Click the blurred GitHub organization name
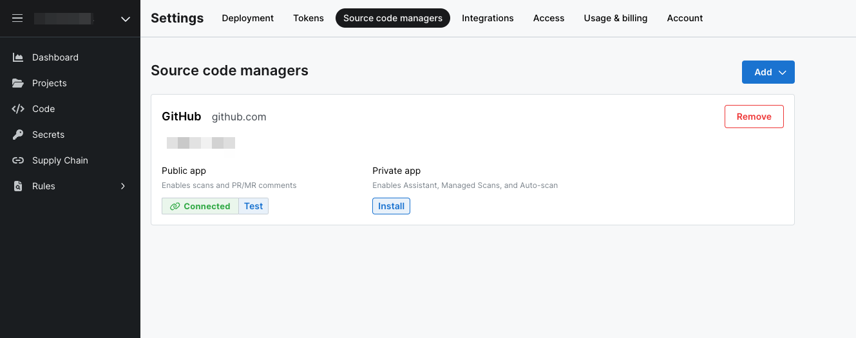This screenshot has width=856, height=338. pos(200,143)
